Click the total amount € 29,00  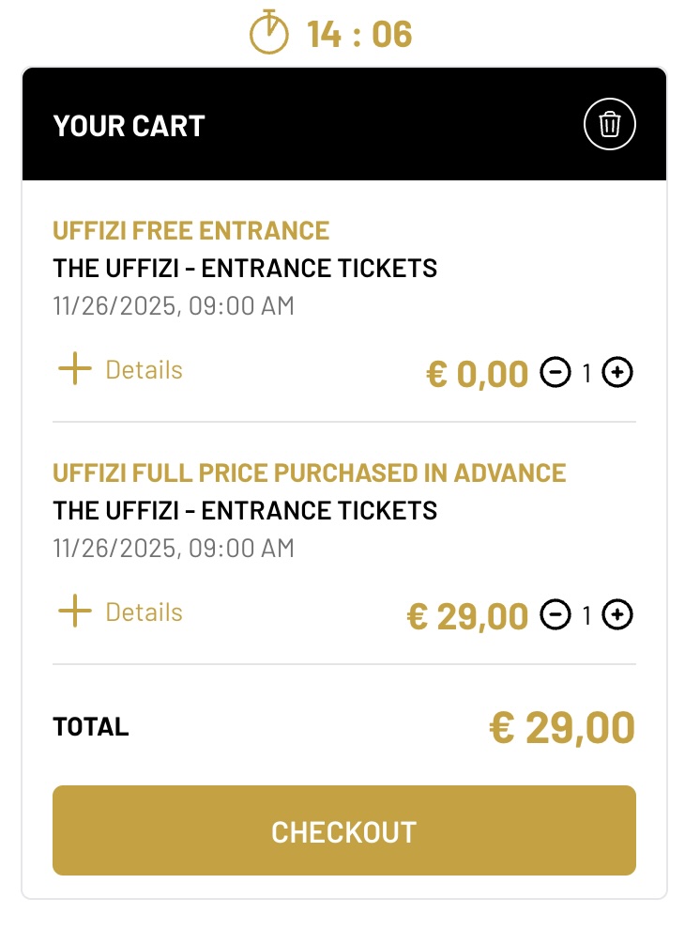tap(562, 728)
